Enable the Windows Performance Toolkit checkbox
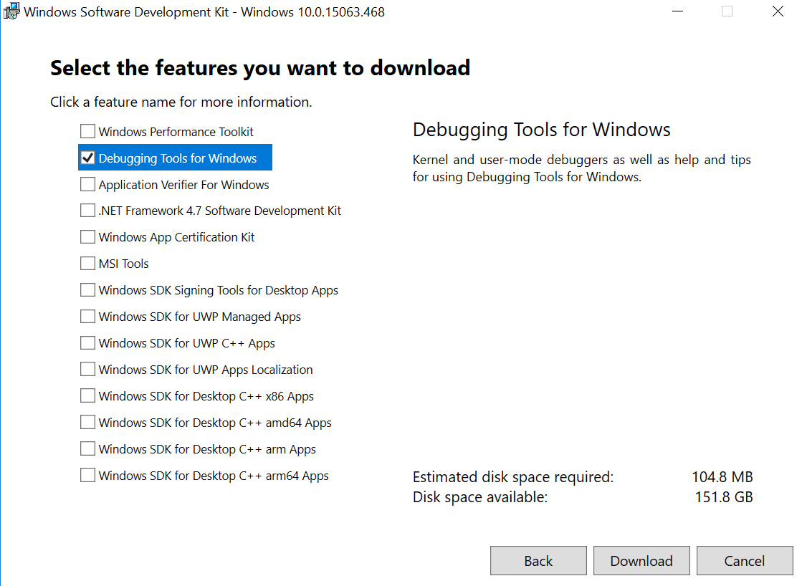The image size is (802, 586). click(87, 130)
